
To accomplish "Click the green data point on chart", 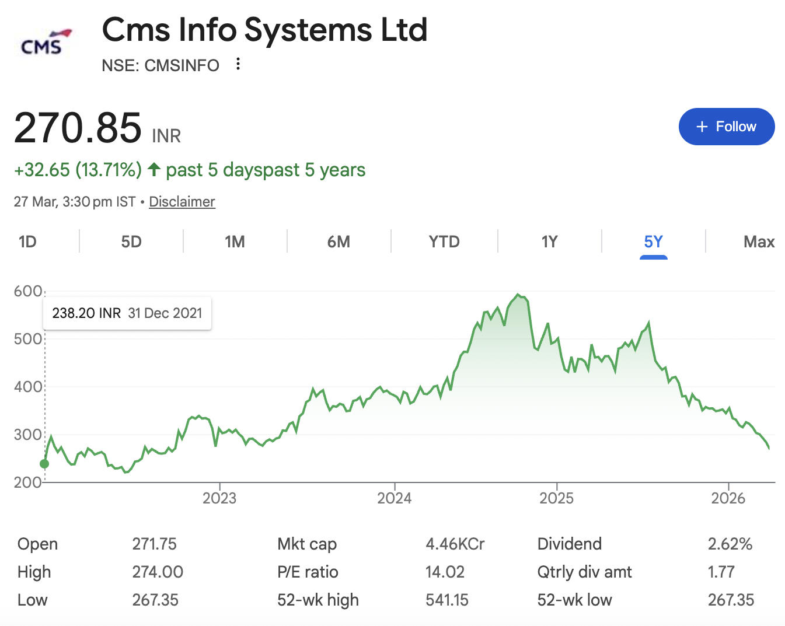I will (44, 464).
